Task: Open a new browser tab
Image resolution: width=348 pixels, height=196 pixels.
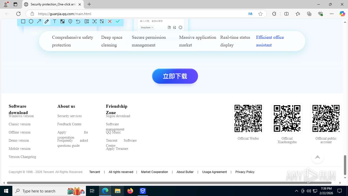Action: pos(89,4)
